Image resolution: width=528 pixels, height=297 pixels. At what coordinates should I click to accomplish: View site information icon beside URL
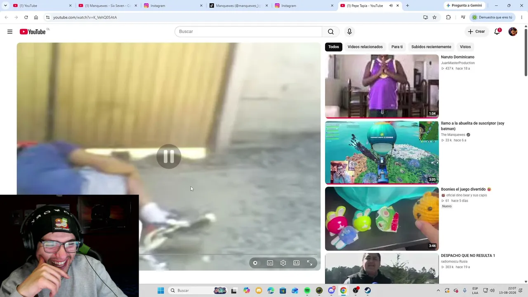coord(48,17)
